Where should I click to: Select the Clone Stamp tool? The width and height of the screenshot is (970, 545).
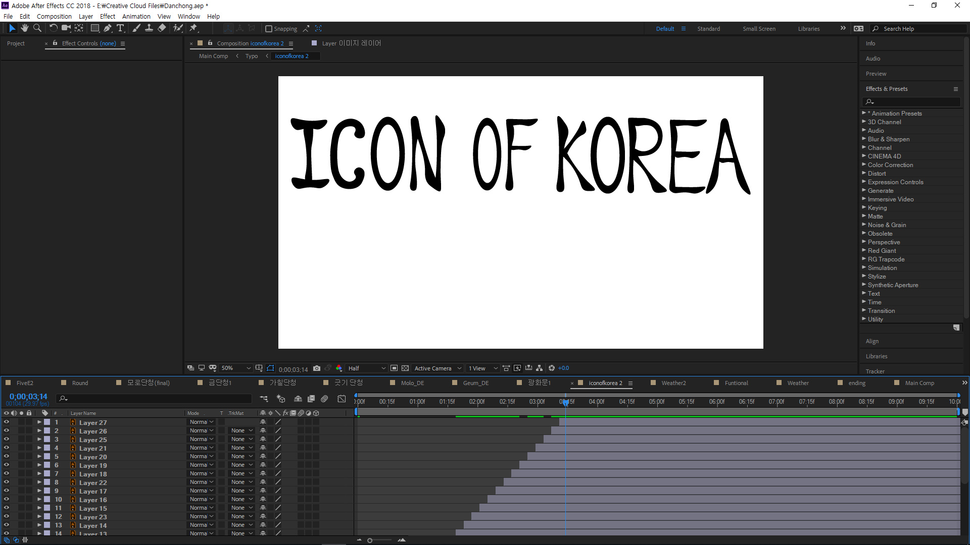click(149, 28)
